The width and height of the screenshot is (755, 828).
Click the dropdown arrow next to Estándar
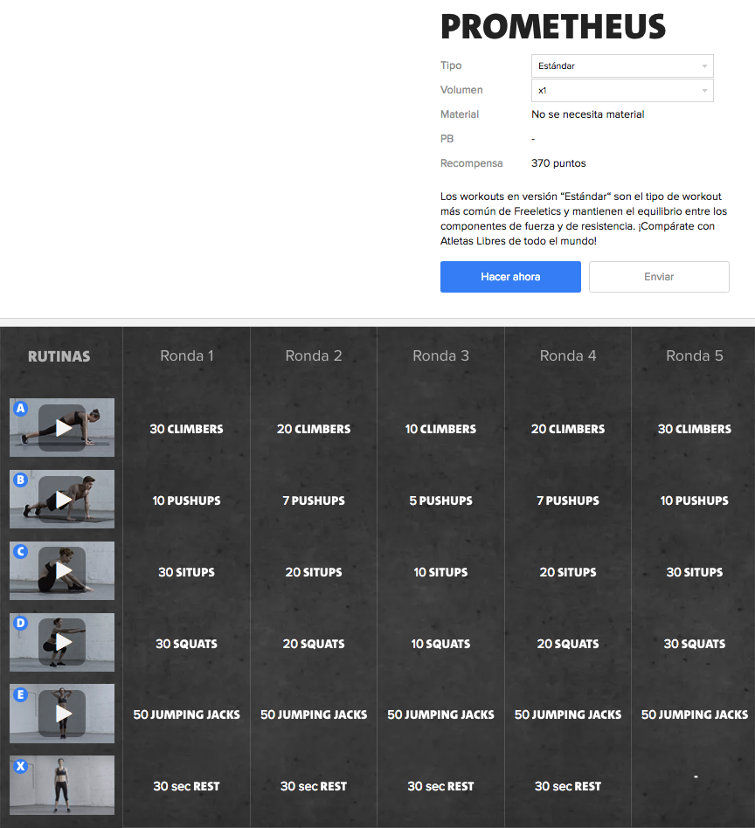point(704,66)
